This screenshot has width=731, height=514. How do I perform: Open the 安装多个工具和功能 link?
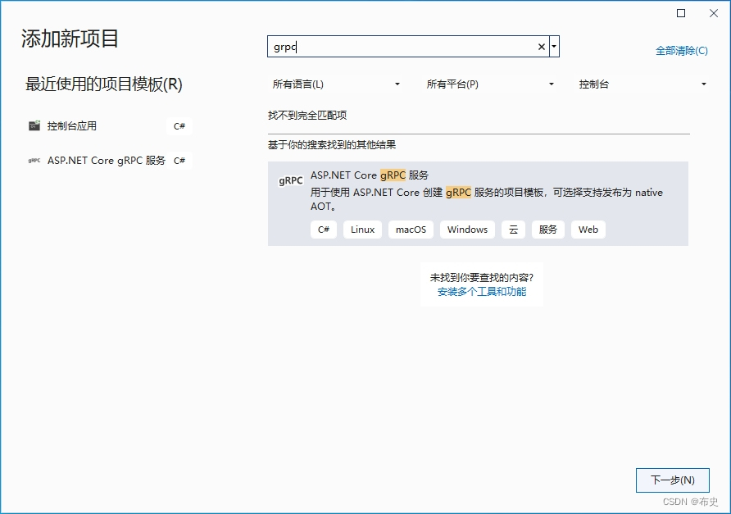pyautogui.click(x=482, y=292)
